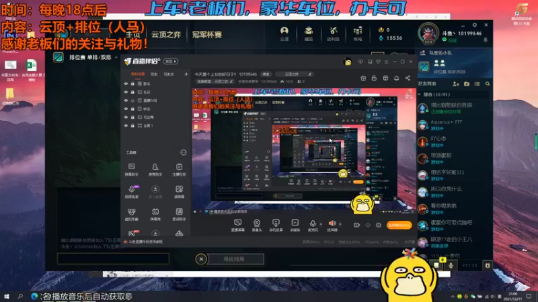Screen dimensions: 538x302
Task: Open Windows taskbar search
Action: pos(20,296)
